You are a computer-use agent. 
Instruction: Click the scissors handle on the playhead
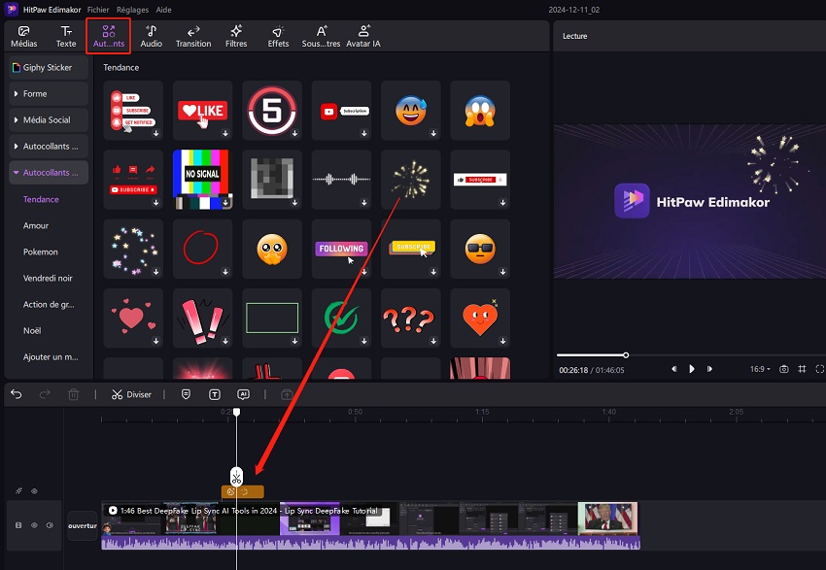[x=236, y=477]
